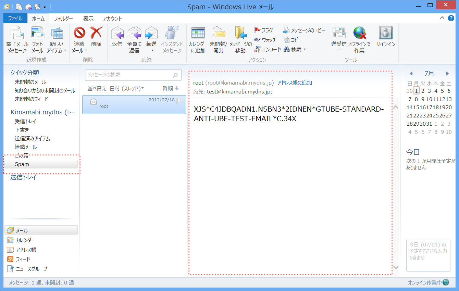
Task: Expand the 送受信 dropdown arrow
Action: point(340,51)
